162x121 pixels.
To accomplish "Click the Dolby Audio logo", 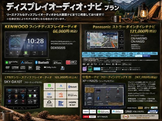I will 50,67.
